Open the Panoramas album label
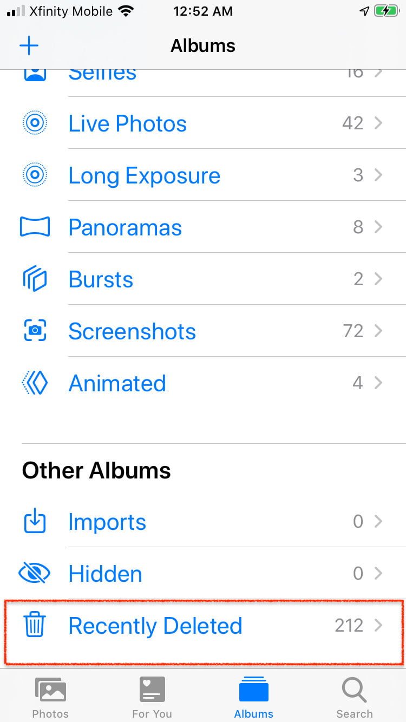 coord(125,227)
